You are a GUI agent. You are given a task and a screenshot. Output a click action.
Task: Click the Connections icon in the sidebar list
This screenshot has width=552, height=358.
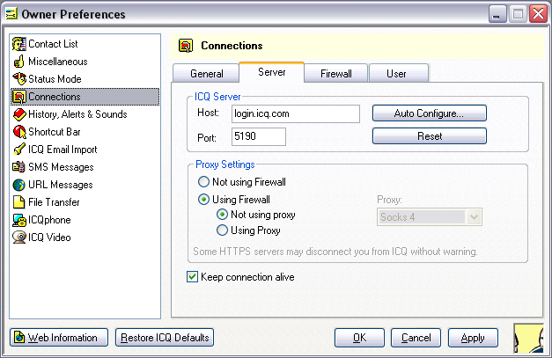pyautogui.click(x=19, y=97)
